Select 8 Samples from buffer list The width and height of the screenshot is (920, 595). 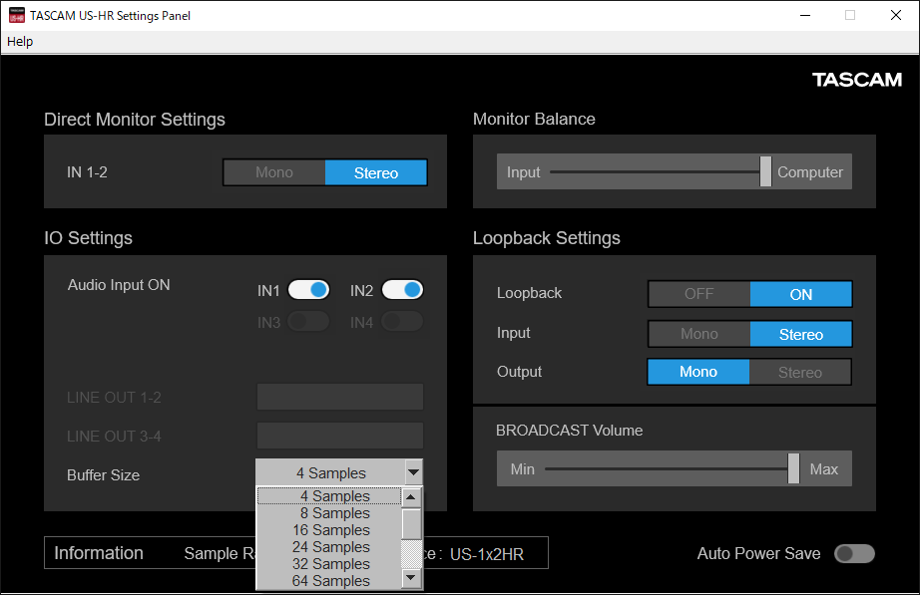point(329,513)
